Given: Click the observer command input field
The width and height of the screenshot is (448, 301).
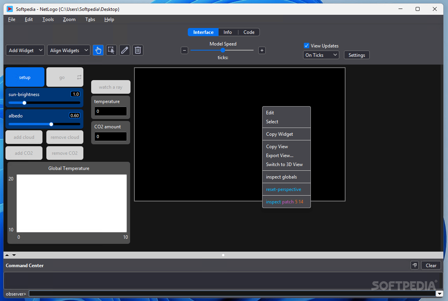Looking at the screenshot, I should point(232,294).
